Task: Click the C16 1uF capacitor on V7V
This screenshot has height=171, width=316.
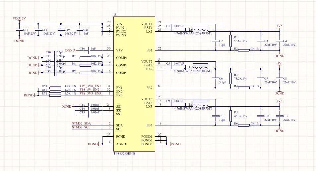Action: pos(89,50)
